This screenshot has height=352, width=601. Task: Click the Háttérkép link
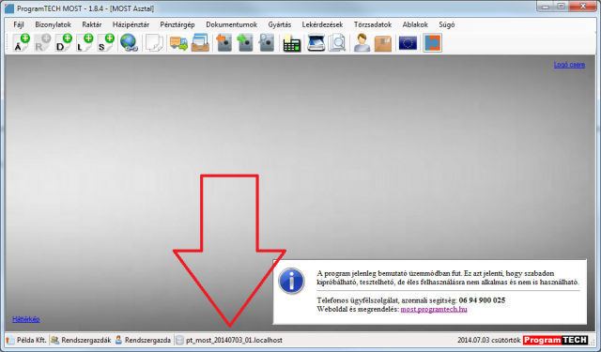(26, 319)
